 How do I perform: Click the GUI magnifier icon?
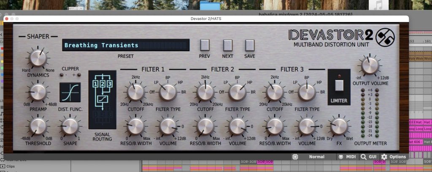click(363, 157)
